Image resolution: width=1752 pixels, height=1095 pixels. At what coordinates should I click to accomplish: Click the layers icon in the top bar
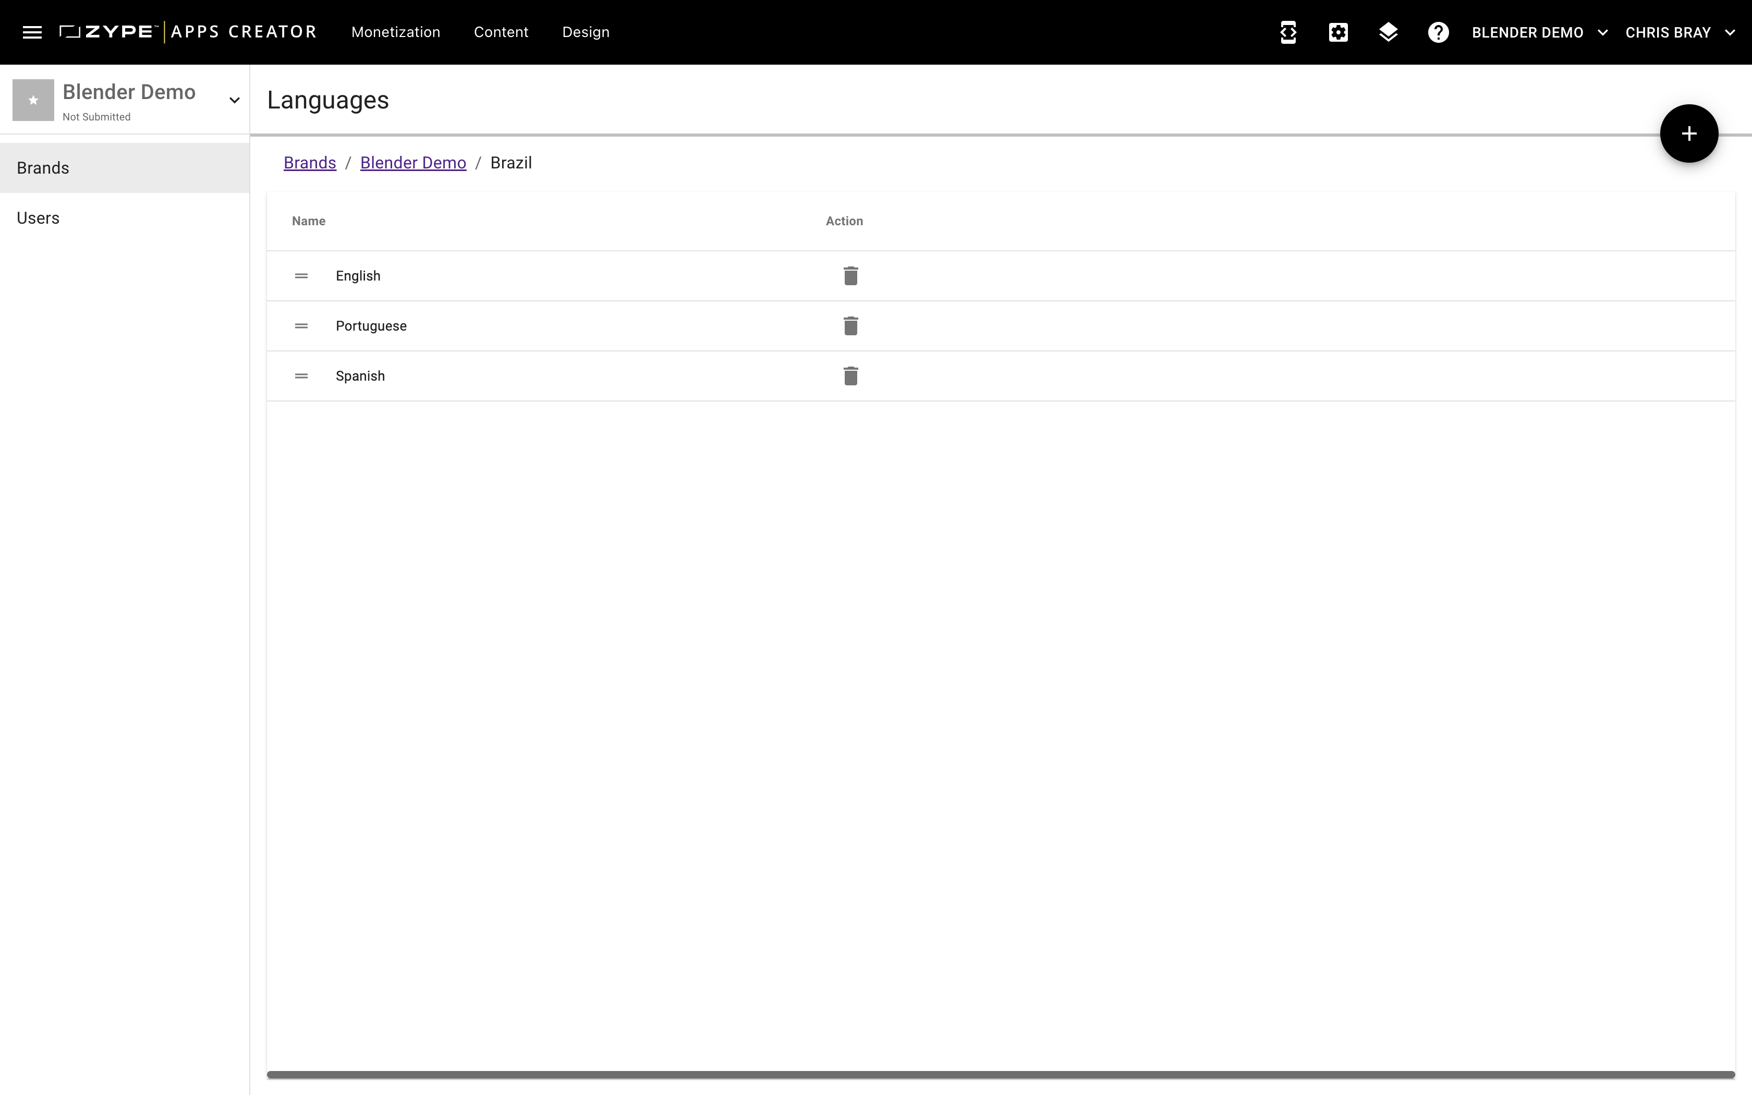[1388, 32]
